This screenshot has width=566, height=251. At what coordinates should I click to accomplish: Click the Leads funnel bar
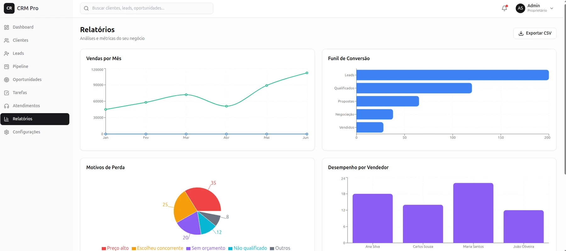point(452,75)
